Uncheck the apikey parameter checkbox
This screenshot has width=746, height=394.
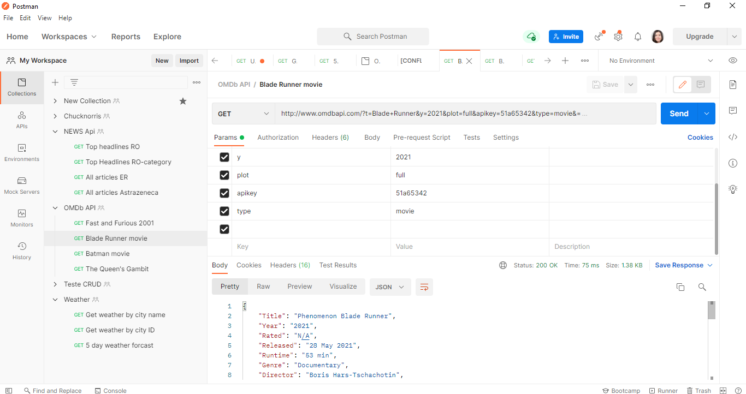[224, 193]
